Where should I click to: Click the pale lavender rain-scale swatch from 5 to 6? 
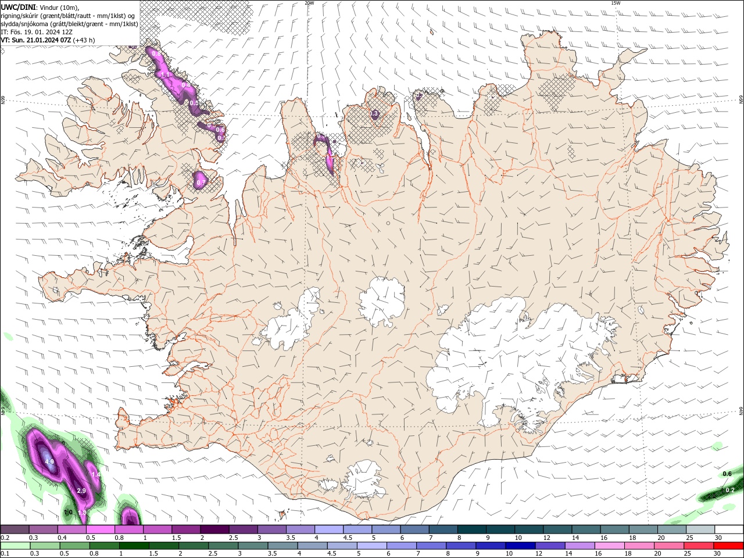372,546
